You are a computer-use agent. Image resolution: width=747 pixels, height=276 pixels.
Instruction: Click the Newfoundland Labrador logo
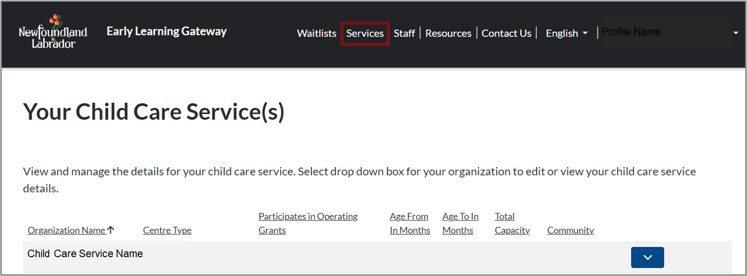click(53, 32)
